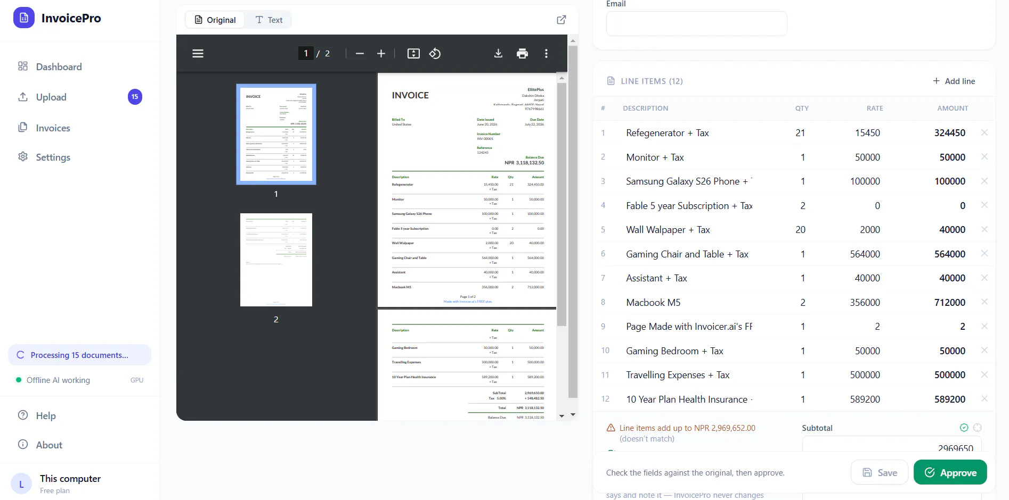Viewport: 1009px width, 500px height.
Task: Rotate the PDF page
Action: (x=435, y=54)
